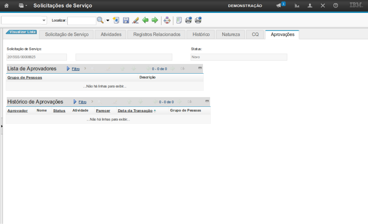Open the Go To applications menu dropdown

tap(23, 6)
